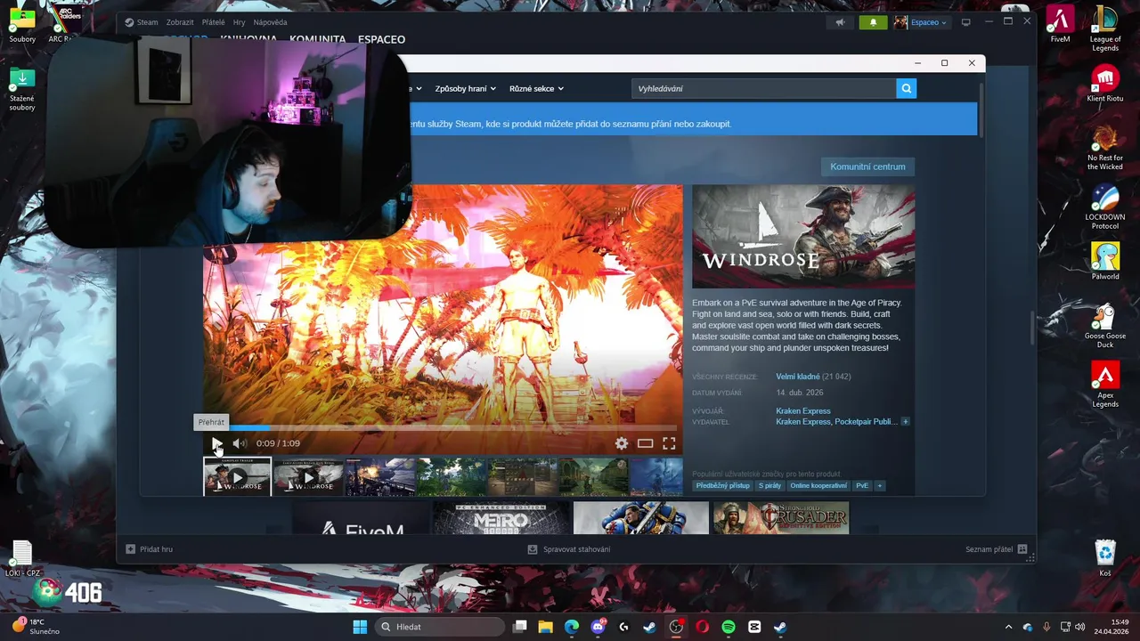Open CapCut from the taskbar
Screen dimensions: 1140x641
click(754, 627)
